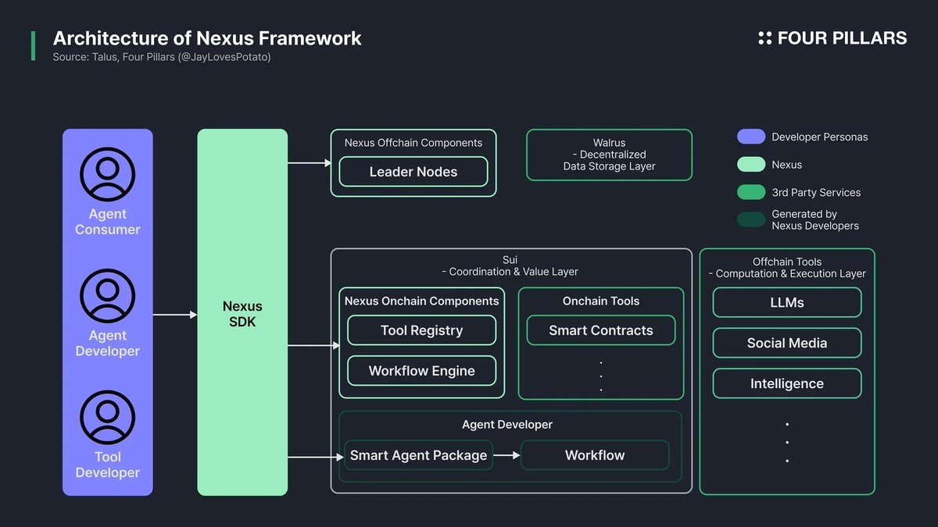The image size is (938, 527).
Task: Open the Walrus Data Storage Layer panel
Action: click(609, 155)
